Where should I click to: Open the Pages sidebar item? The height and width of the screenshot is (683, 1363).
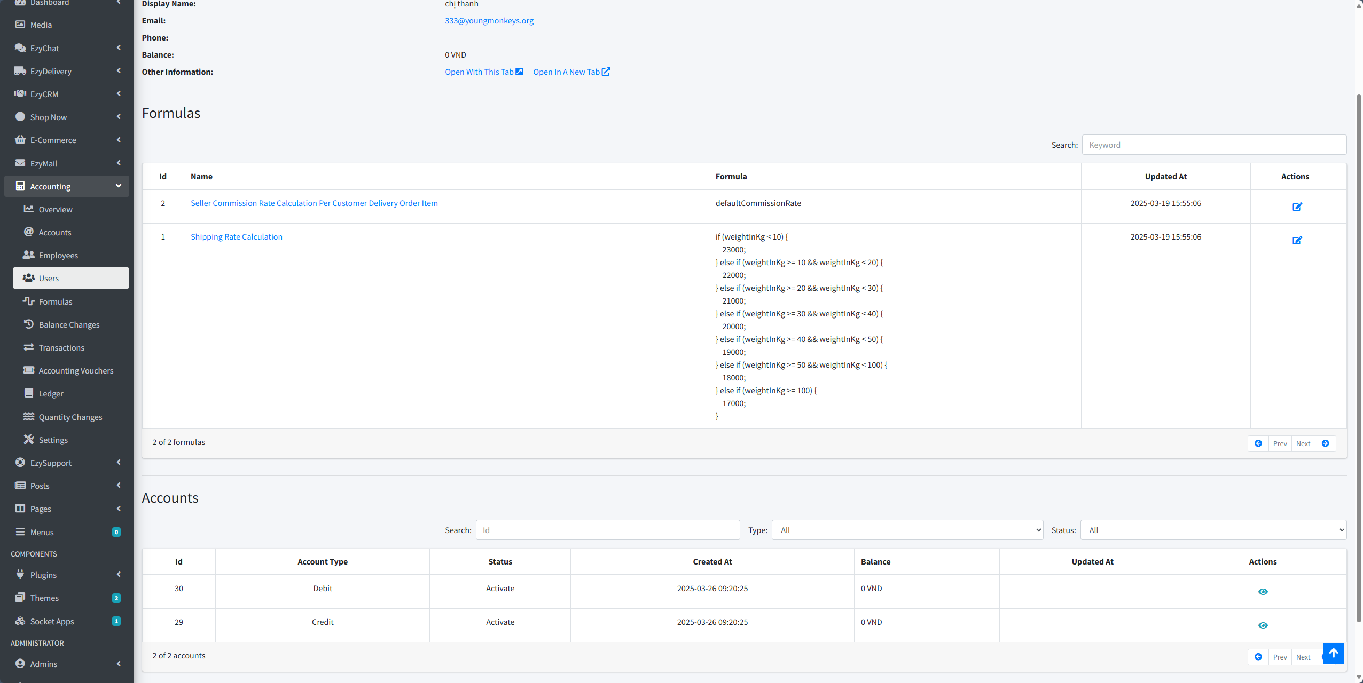coord(67,509)
